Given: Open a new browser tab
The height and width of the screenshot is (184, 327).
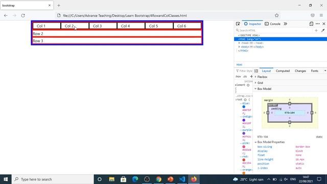Looking at the screenshot, I should (x=59, y=6).
